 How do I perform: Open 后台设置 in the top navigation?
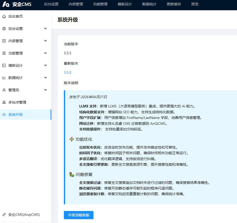(51, 4)
